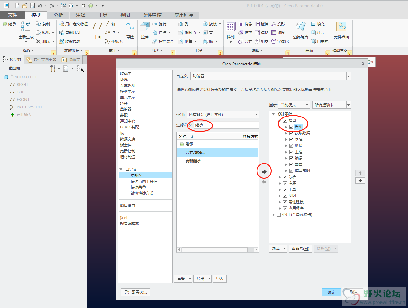Click the Save icon in quick access toolbar

32,6
